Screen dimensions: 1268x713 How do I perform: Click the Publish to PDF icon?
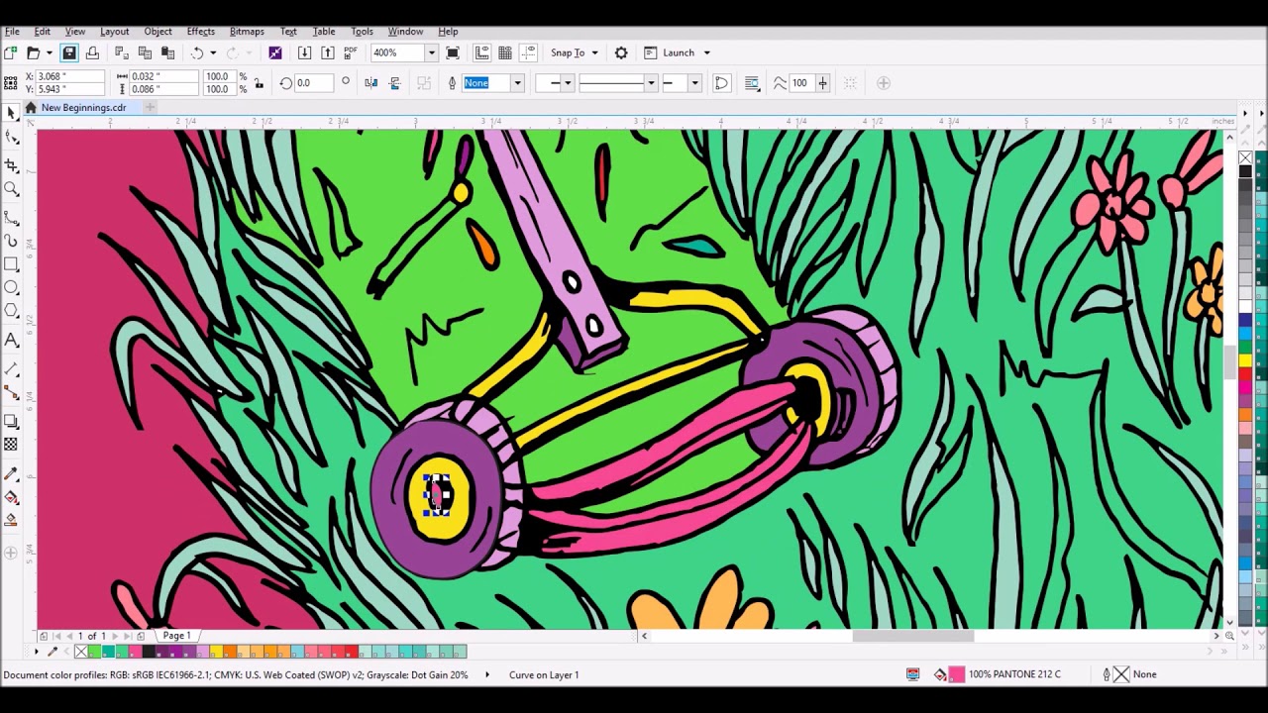pyautogui.click(x=351, y=52)
